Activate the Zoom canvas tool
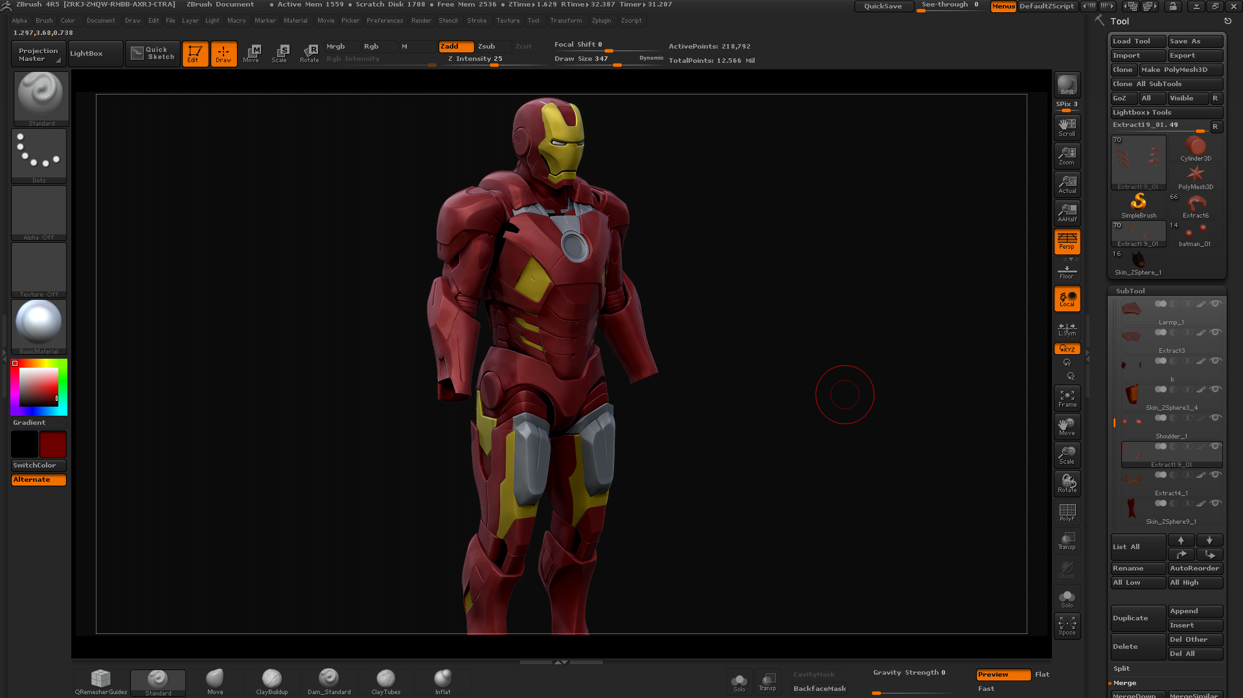The image size is (1243, 698). pyautogui.click(x=1067, y=156)
